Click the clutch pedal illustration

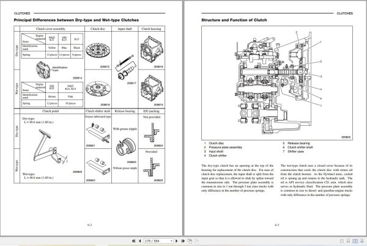(x=50, y=147)
